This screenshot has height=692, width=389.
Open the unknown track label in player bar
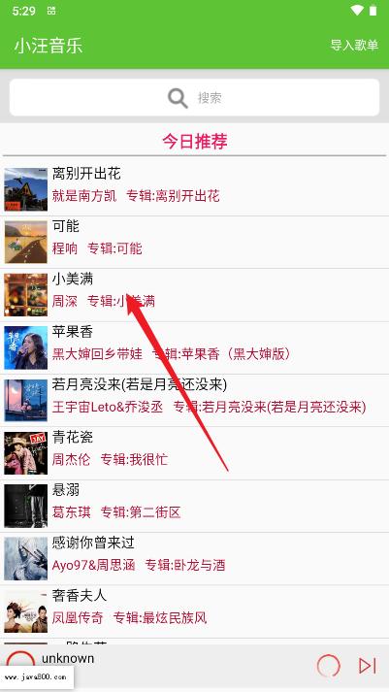(x=68, y=658)
